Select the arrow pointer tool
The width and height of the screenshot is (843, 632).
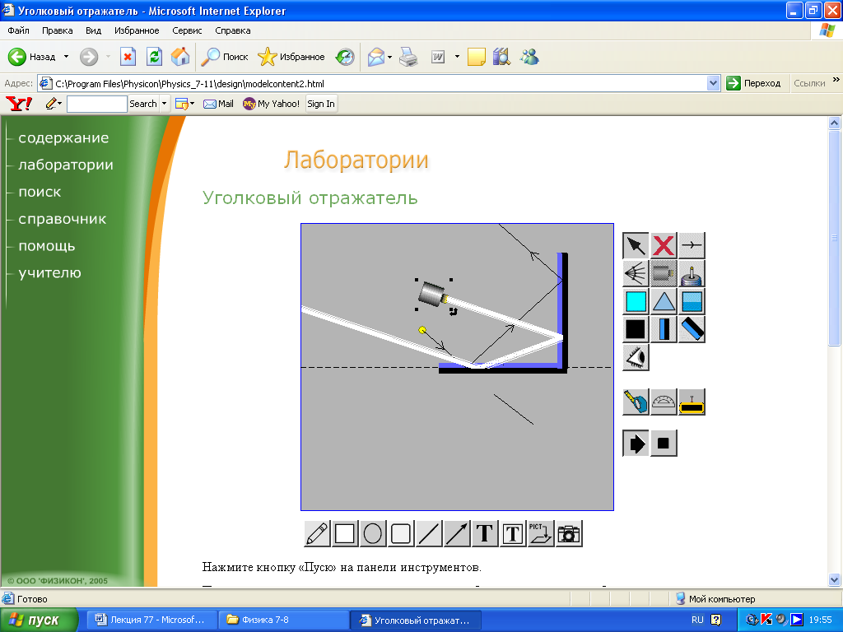(636, 246)
